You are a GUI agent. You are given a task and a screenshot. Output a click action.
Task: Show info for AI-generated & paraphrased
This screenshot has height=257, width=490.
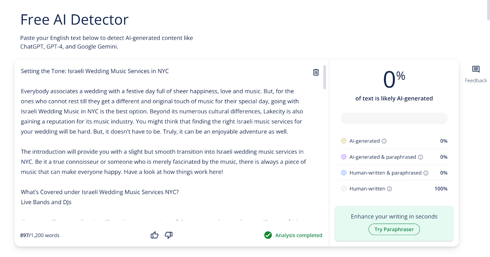point(420,157)
